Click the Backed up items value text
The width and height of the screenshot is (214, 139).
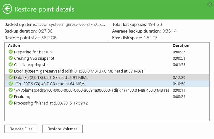pyautogui.click(x=72, y=24)
